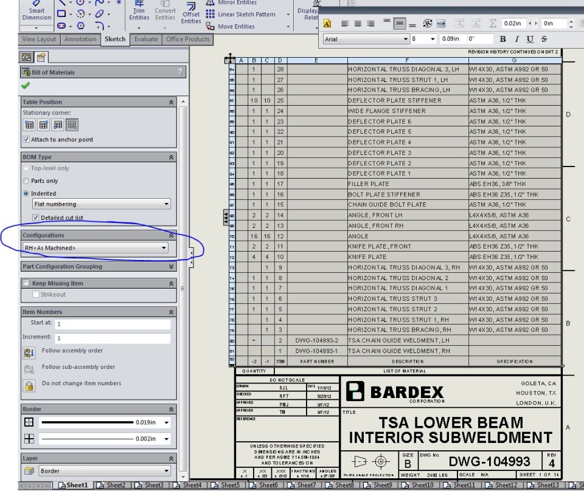Open the outer border thickness 0.019in selector
Image resolution: width=584 pixels, height=491 pixels.
tap(105, 422)
